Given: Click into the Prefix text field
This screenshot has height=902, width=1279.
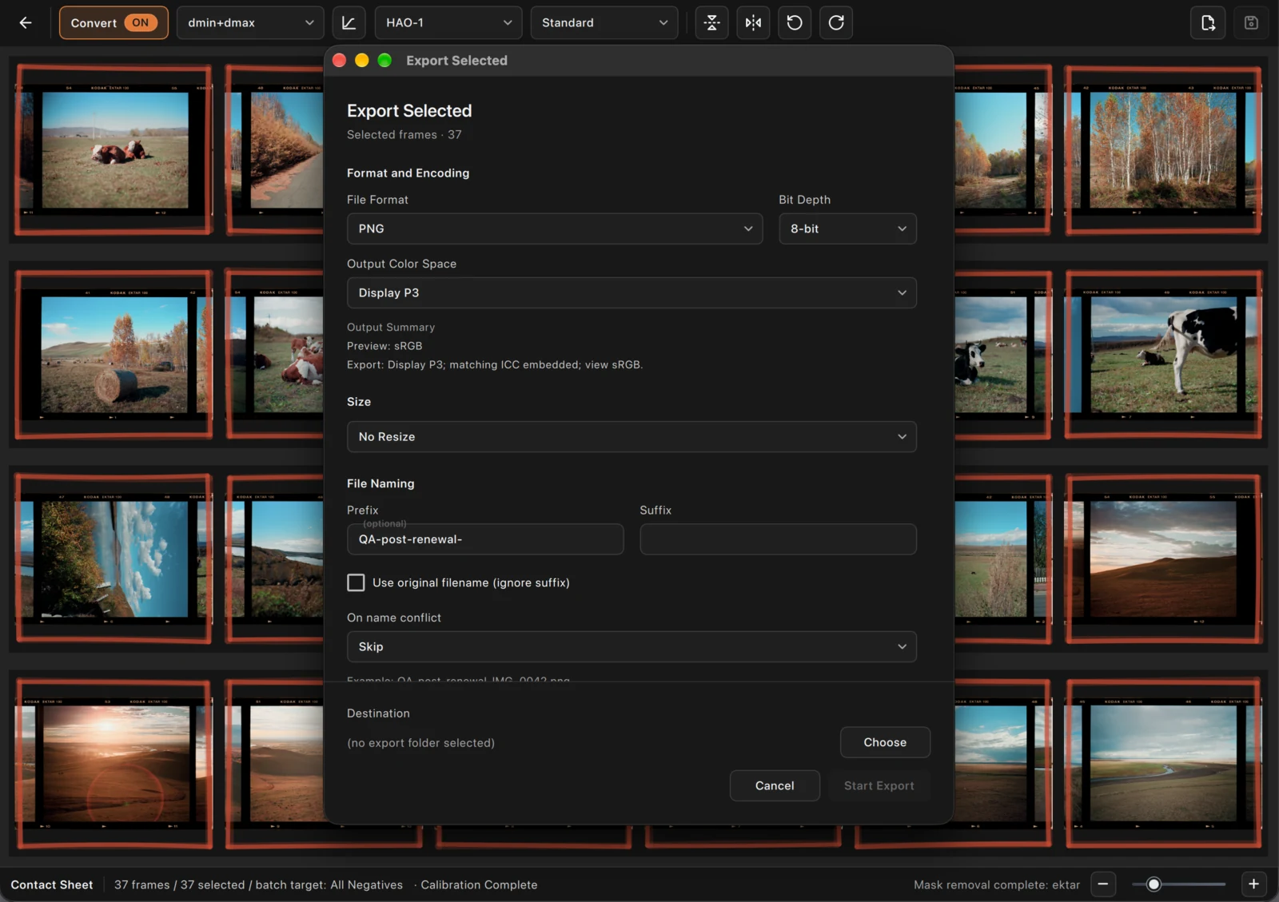Looking at the screenshot, I should [x=485, y=539].
